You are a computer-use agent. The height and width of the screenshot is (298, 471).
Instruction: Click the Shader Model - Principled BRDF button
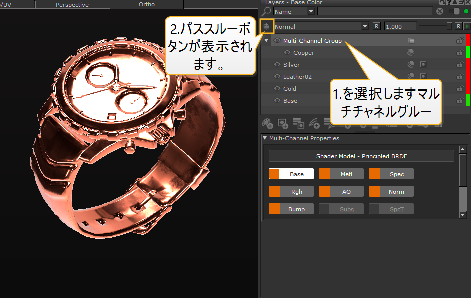point(361,156)
